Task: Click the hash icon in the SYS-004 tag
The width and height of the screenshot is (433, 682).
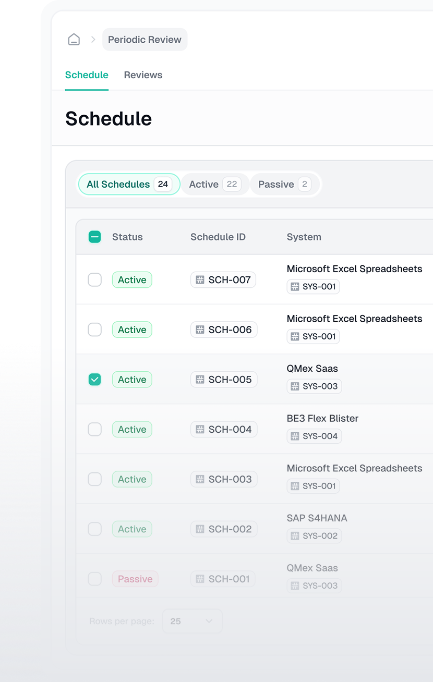Action: [295, 436]
